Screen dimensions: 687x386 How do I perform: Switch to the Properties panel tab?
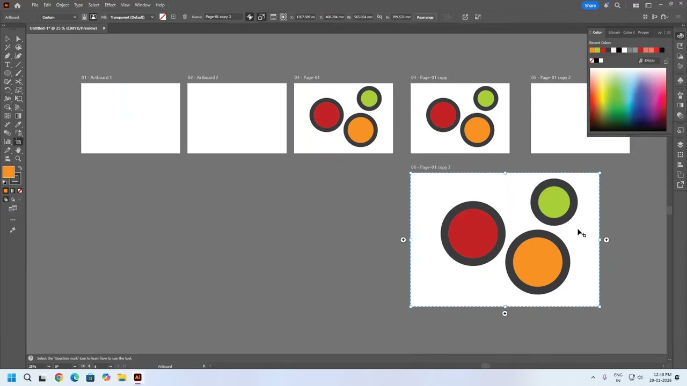pos(644,32)
